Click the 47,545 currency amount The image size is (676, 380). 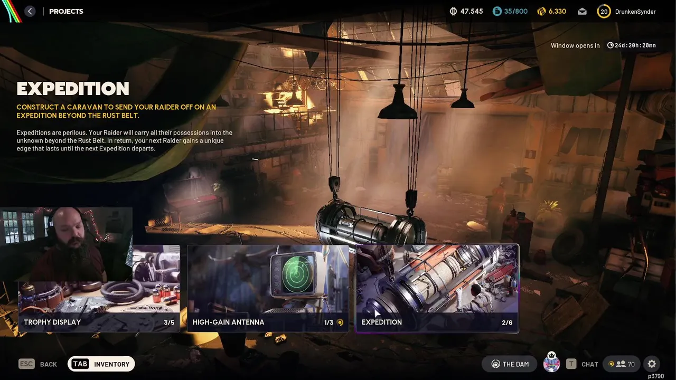(472, 11)
